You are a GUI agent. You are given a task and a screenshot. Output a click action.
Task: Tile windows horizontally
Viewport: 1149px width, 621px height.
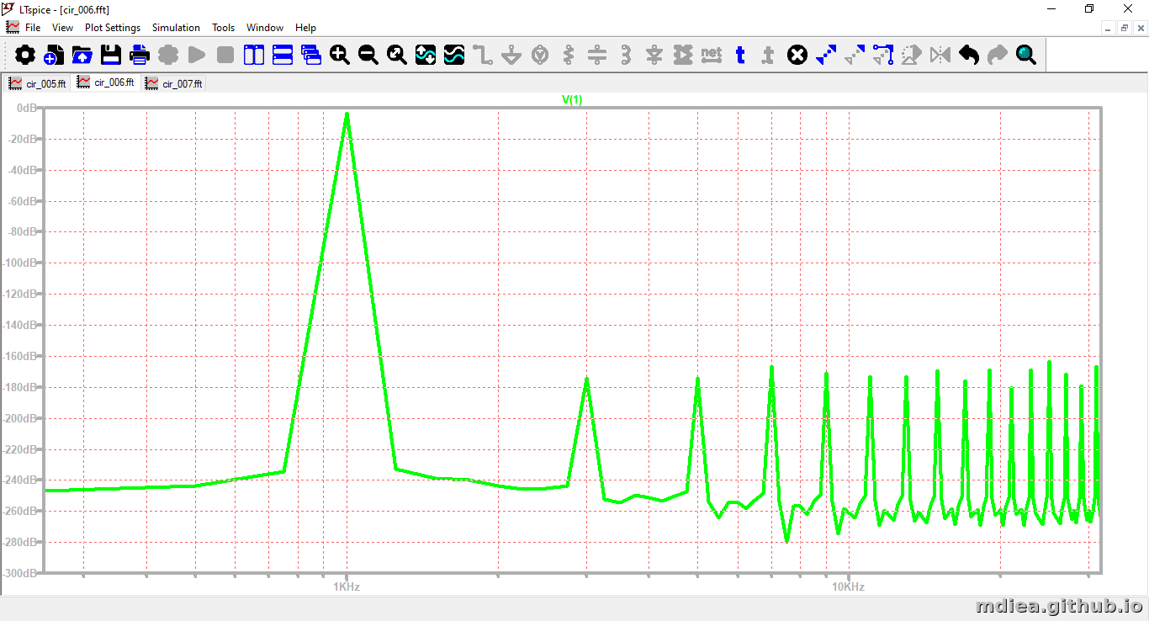(283, 56)
